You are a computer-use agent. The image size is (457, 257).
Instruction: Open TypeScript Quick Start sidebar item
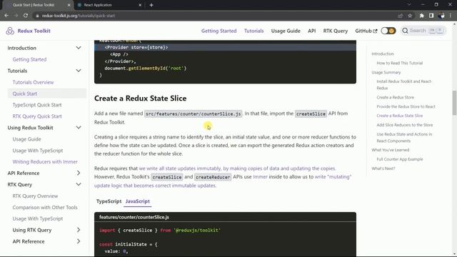[x=37, y=105]
